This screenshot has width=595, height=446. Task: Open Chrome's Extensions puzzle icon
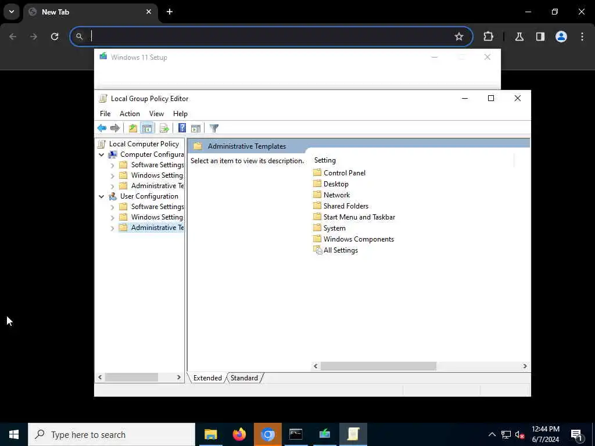coord(488,37)
